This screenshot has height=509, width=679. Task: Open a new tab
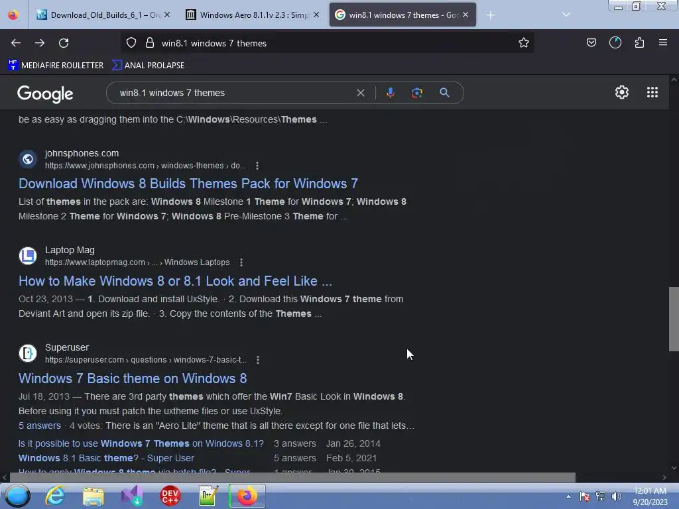tap(491, 15)
